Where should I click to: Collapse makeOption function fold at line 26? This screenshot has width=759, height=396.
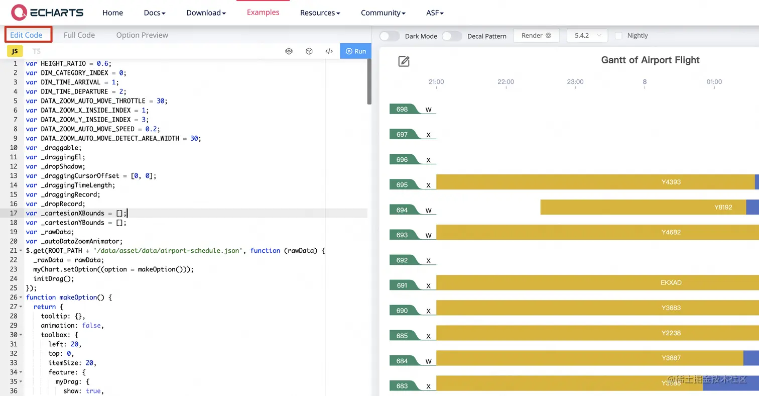tap(21, 298)
